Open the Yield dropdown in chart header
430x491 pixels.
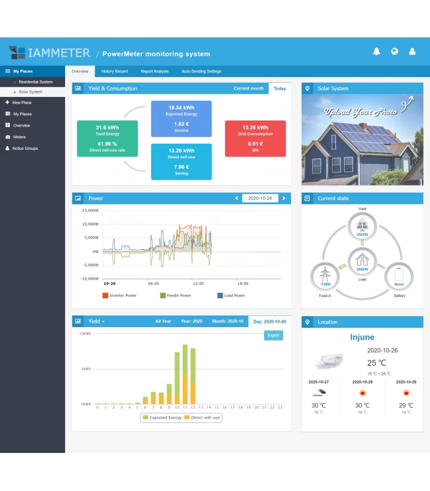(x=96, y=321)
